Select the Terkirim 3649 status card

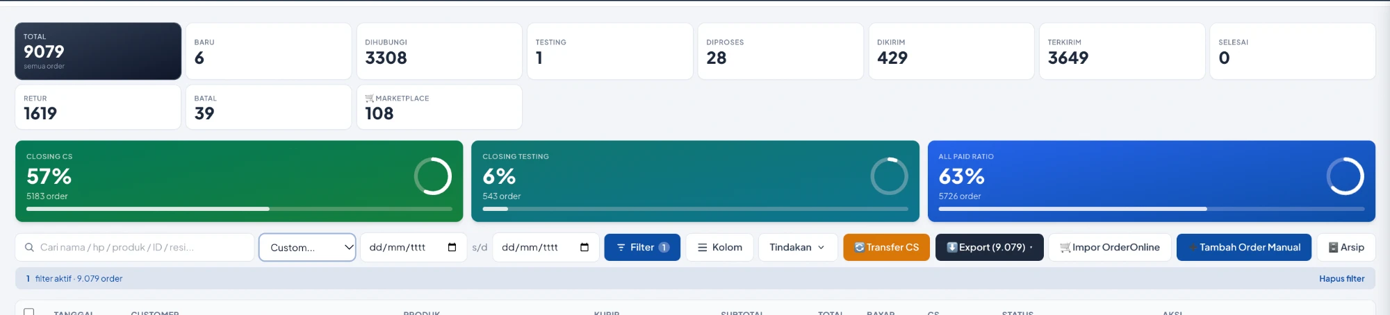[1122, 51]
